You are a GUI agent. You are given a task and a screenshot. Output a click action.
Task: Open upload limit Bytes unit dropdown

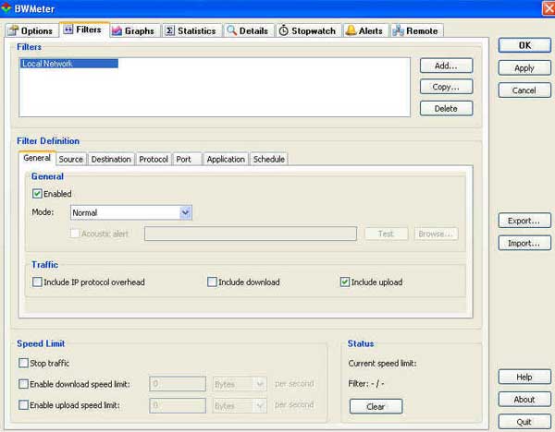coord(240,405)
